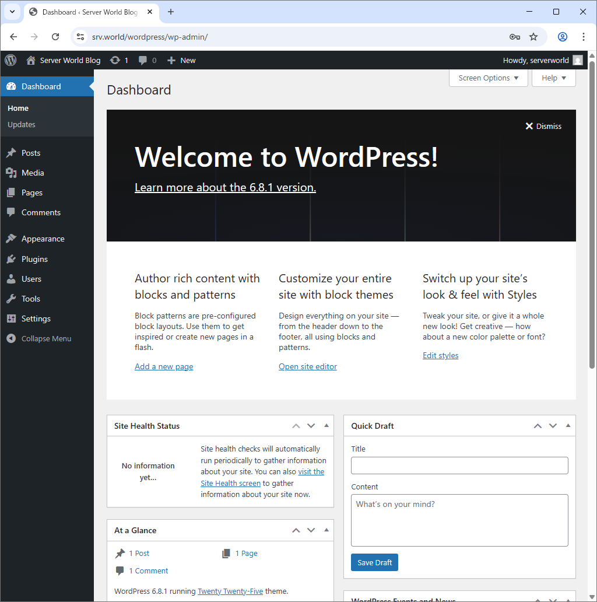The image size is (597, 602).
Task: Toggle At a Glance panel collapse
Action: [326, 530]
